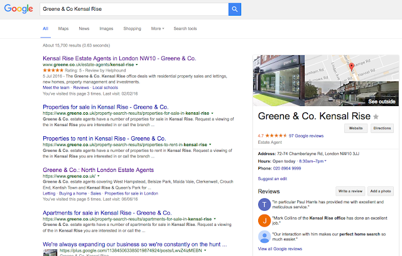Click the Add a photo button
Screen dimensions: 402x256
tap(381, 191)
